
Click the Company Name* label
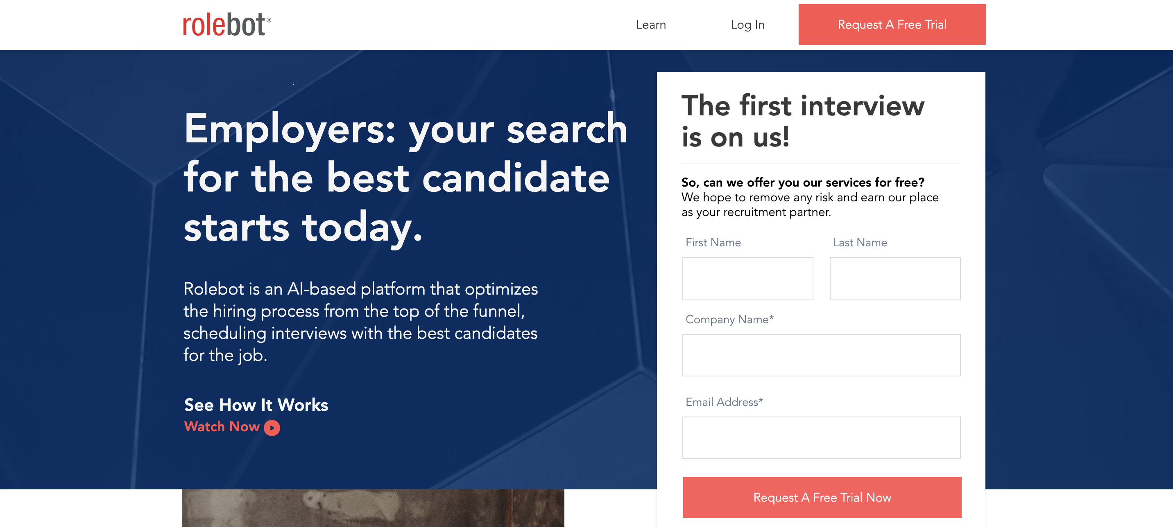click(x=729, y=320)
